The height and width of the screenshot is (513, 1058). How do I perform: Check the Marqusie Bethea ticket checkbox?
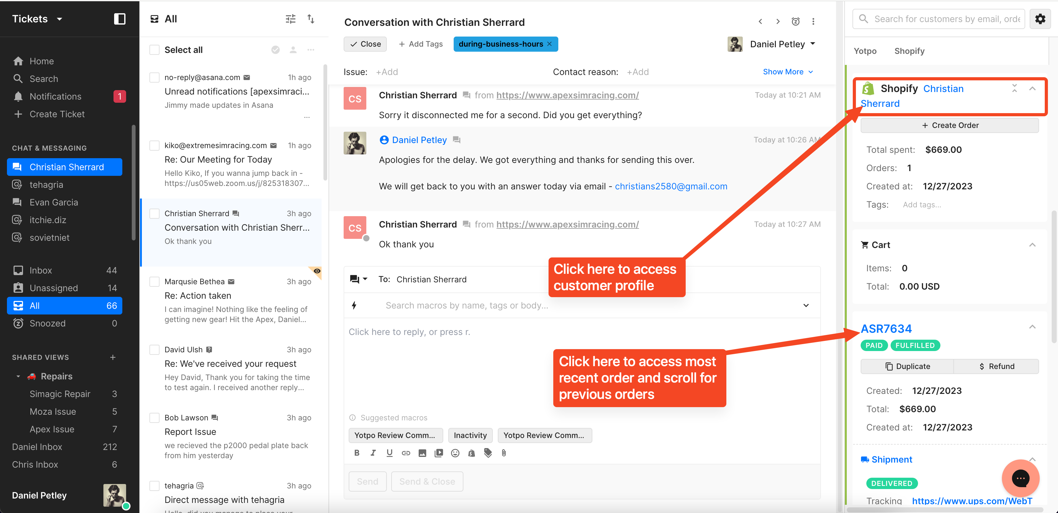[x=154, y=281]
